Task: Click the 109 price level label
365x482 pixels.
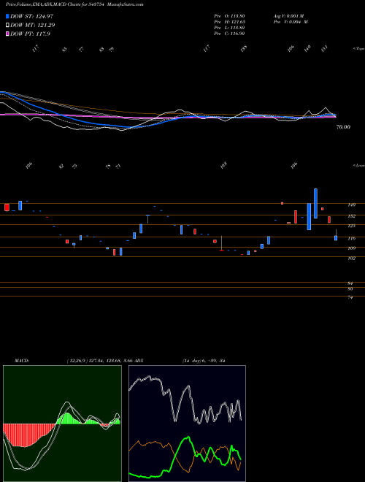Action: [351, 248]
